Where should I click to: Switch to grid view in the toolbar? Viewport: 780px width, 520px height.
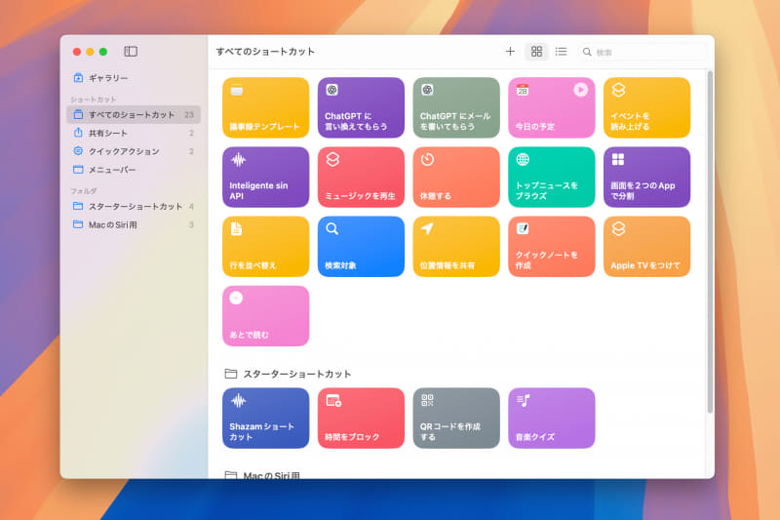tap(536, 52)
